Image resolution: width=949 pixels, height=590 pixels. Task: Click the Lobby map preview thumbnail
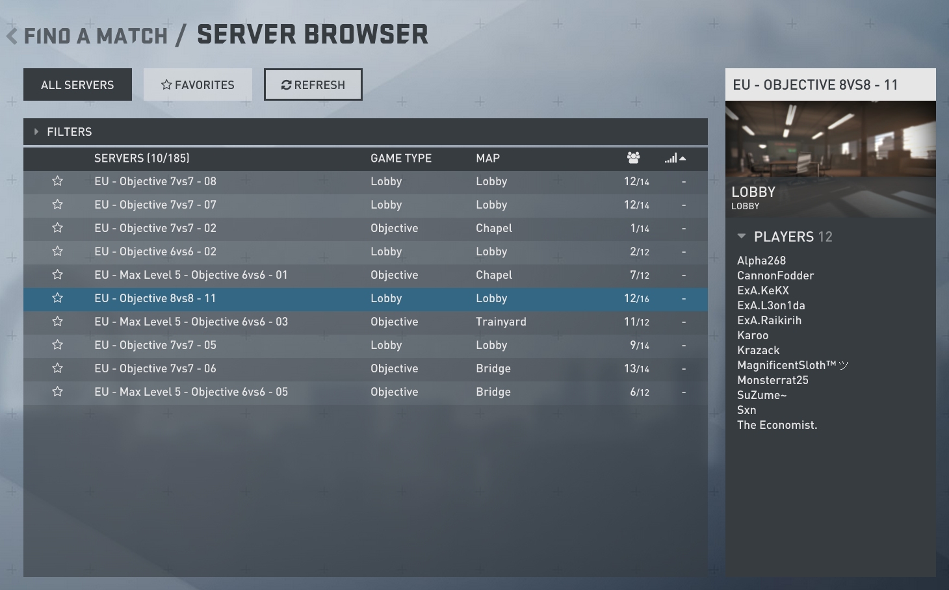pos(830,138)
